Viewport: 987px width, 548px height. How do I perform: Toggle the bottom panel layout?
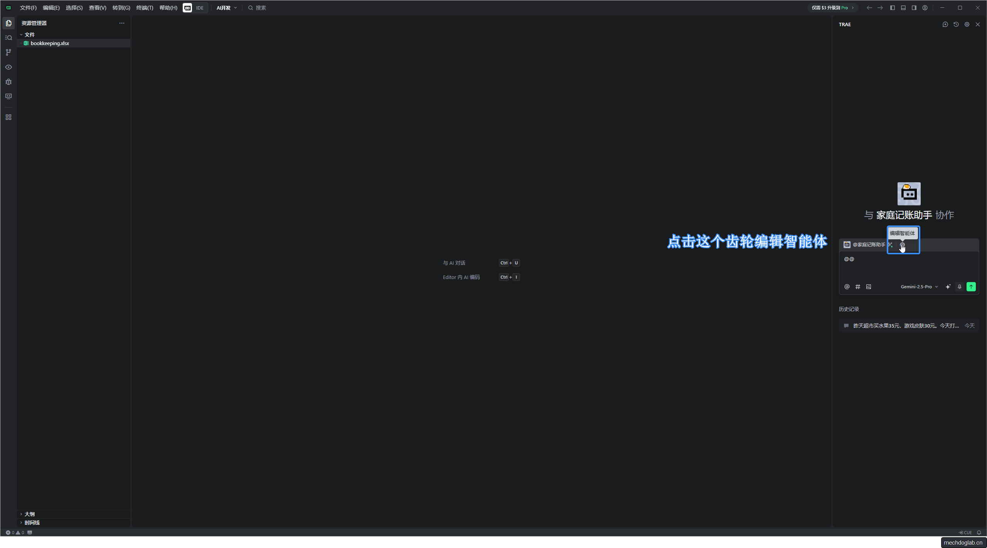coord(903,8)
